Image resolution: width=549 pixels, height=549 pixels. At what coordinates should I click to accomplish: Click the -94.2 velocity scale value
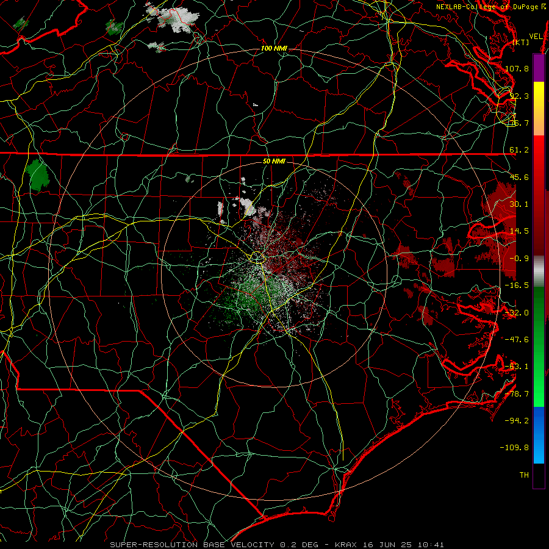tap(517, 421)
